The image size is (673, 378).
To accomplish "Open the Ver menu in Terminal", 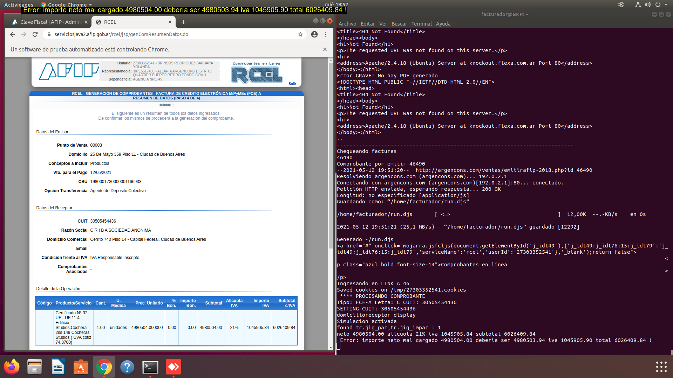I will [x=383, y=24].
